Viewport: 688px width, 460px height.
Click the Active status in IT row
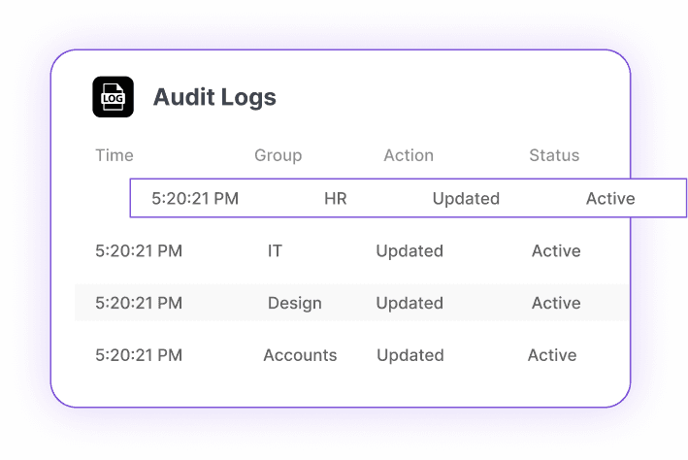[556, 251]
